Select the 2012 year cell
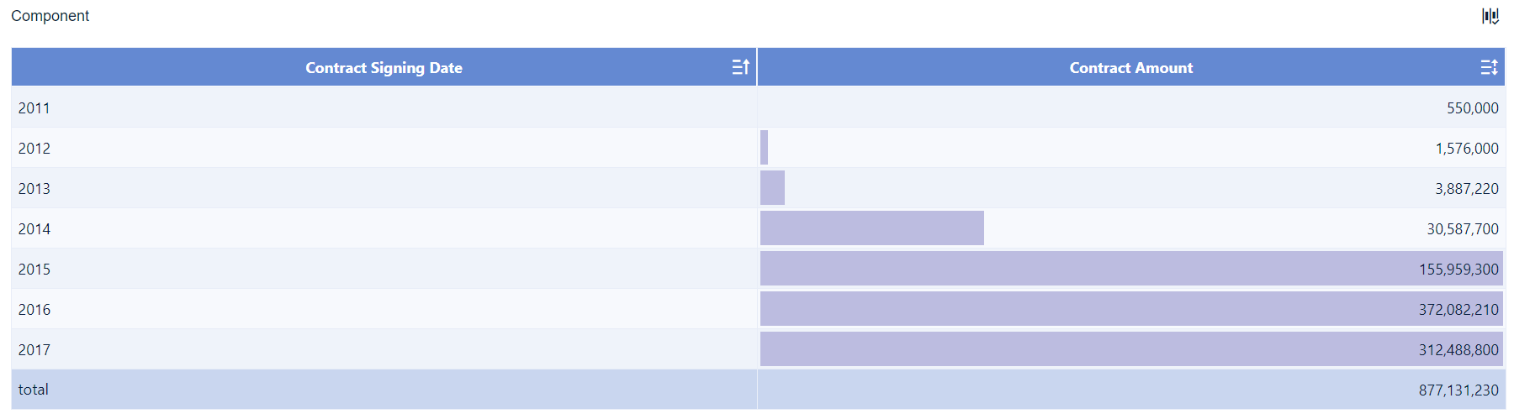The width and height of the screenshot is (1514, 419). pos(34,149)
